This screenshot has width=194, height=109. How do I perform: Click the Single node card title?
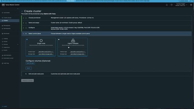pos(41,43)
